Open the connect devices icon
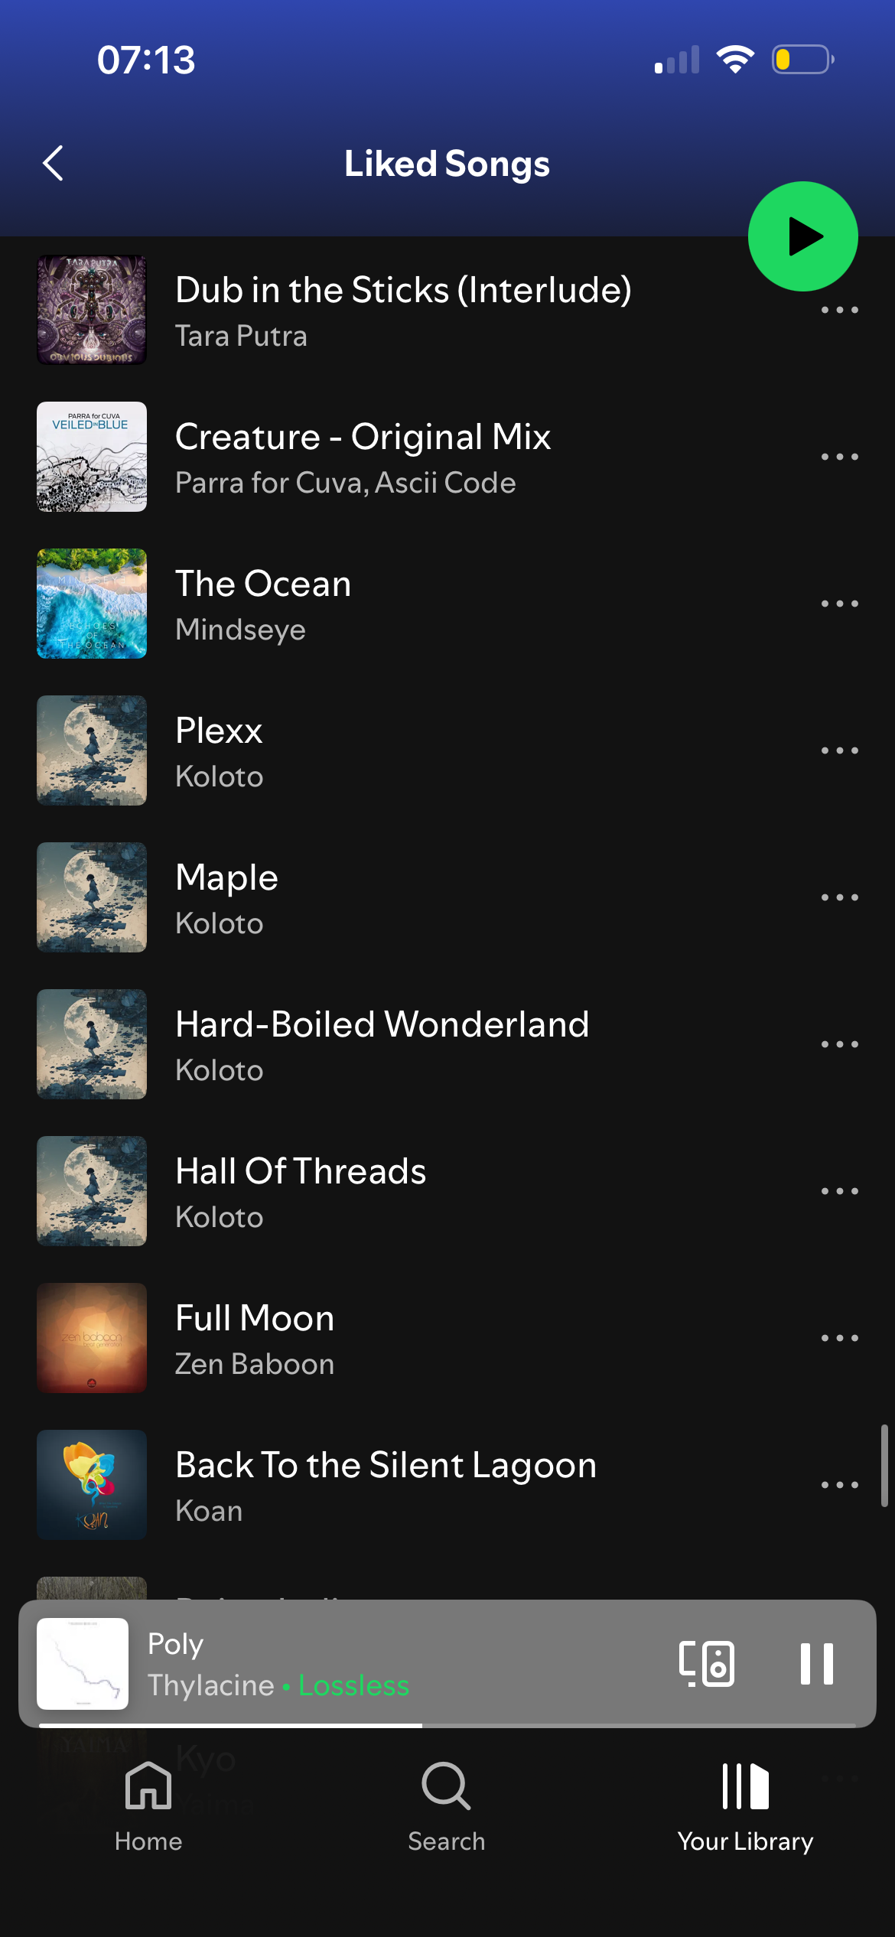This screenshot has width=895, height=1937. tap(707, 1663)
